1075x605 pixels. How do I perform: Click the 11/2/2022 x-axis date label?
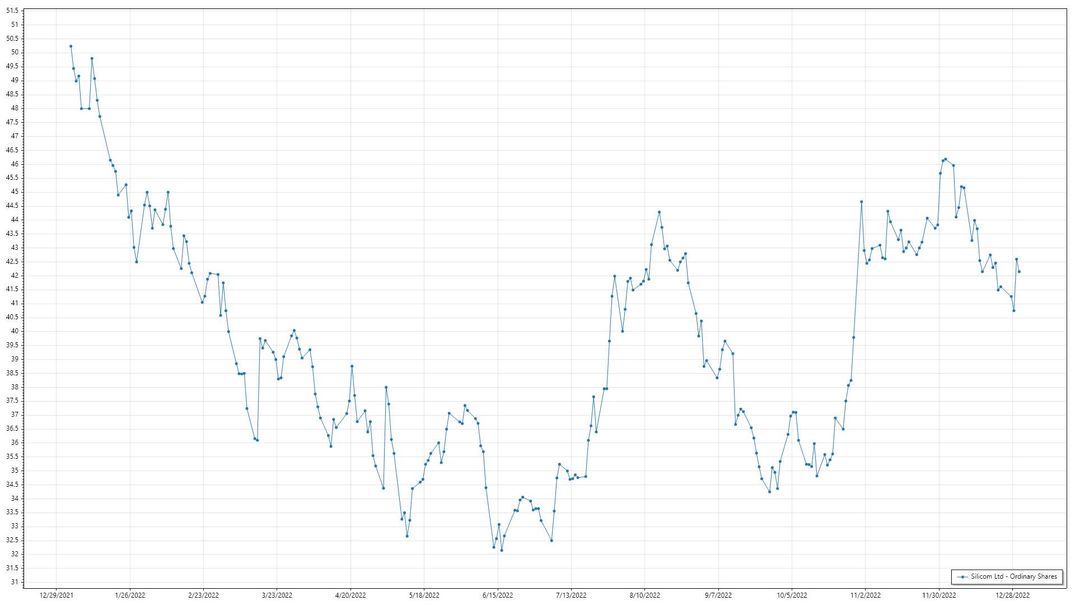pos(865,595)
